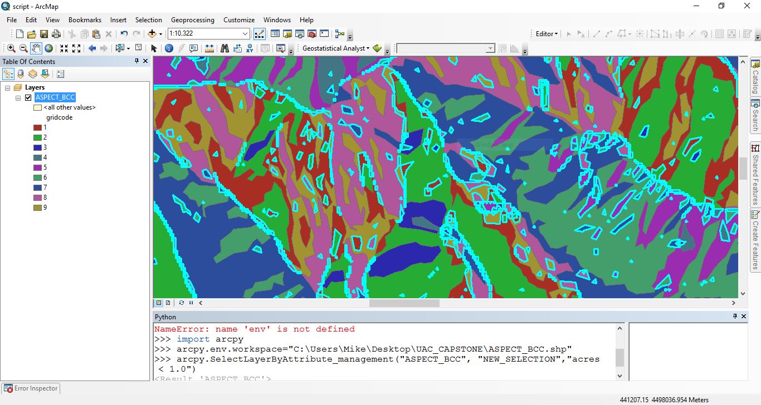Viewport: 761px width, 405px height.
Task: Click the red swatch for gridcode 1
Action: click(x=37, y=127)
